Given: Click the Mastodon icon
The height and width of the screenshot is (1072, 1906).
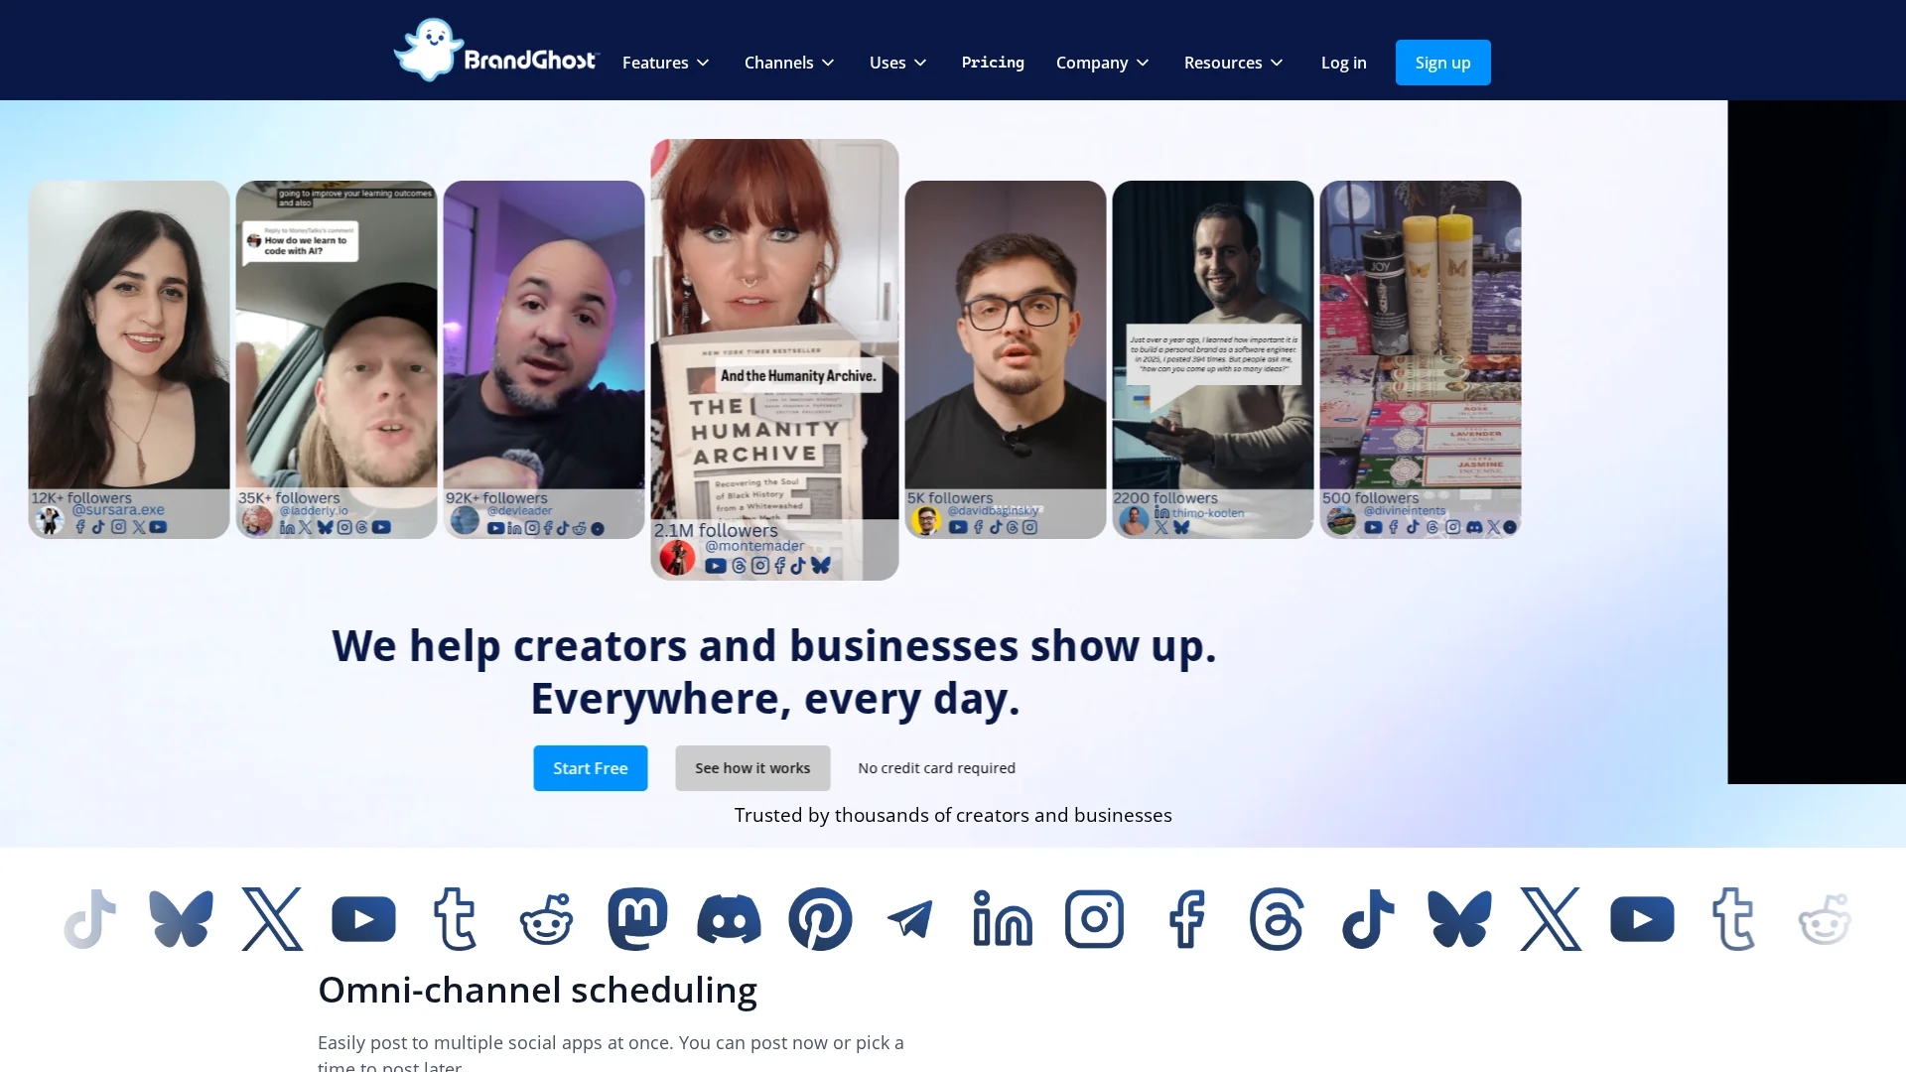Looking at the screenshot, I should (637, 919).
